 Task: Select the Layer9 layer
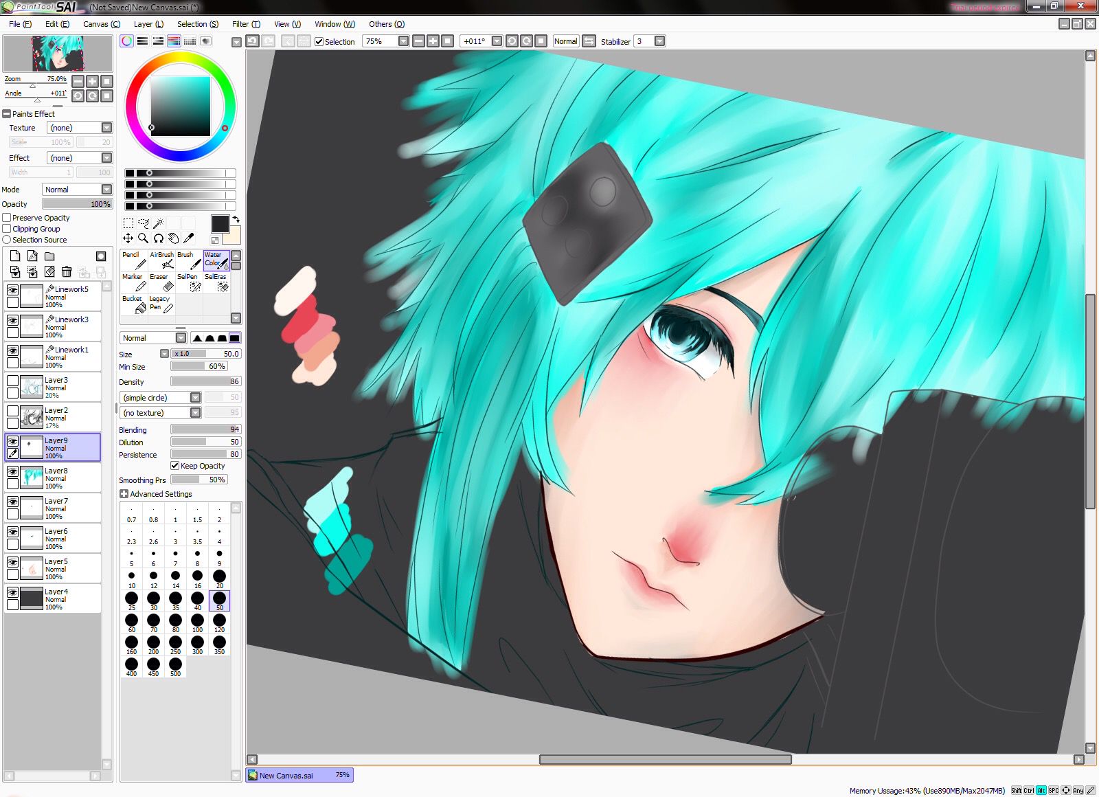pyautogui.click(x=53, y=447)
